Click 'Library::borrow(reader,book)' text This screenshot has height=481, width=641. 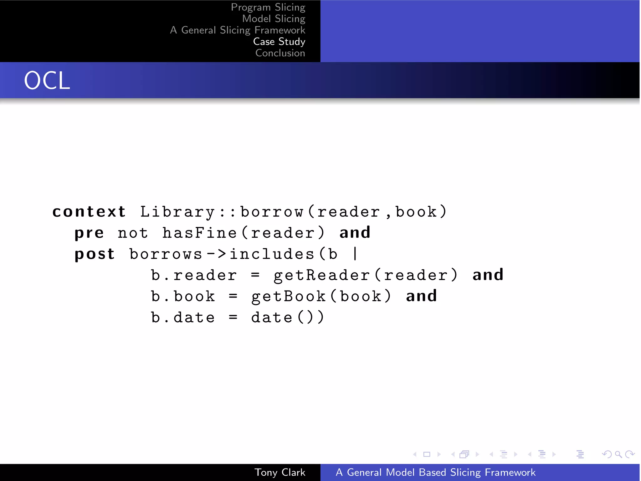(294, 212)
